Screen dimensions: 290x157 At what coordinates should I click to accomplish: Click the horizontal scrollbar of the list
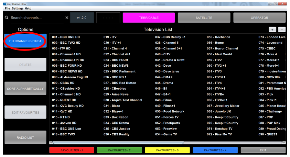click(118, 143)
